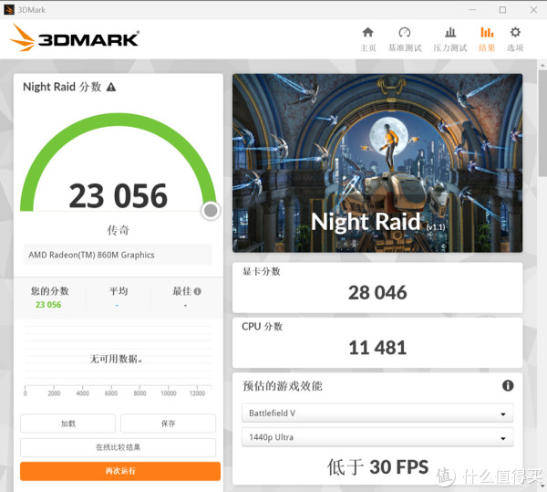Click the orange 再次运行 button
The width and height of the screenshot is (547, 492).
click(120, 471)
